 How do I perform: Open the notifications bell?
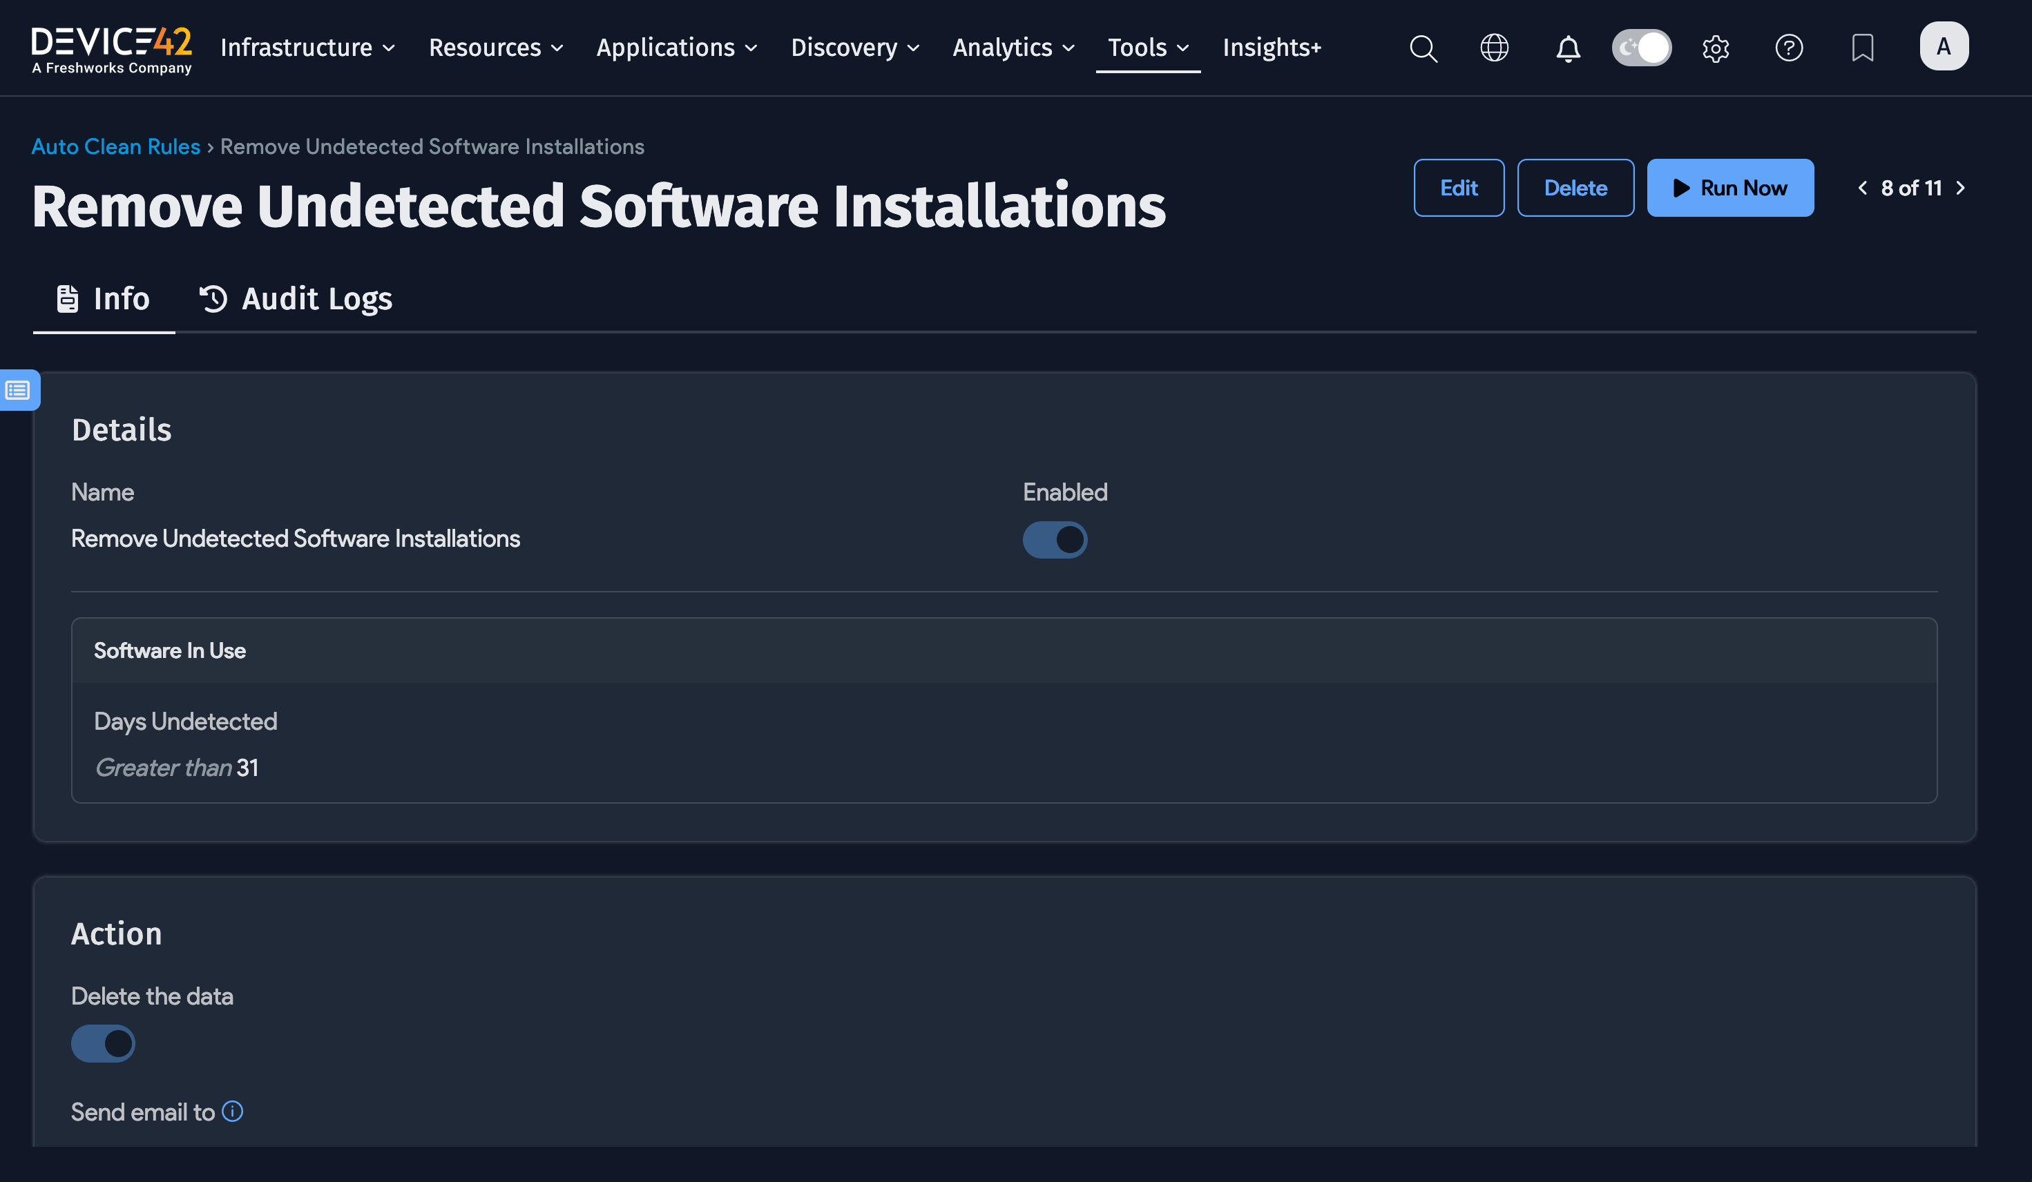[1568, 48]
